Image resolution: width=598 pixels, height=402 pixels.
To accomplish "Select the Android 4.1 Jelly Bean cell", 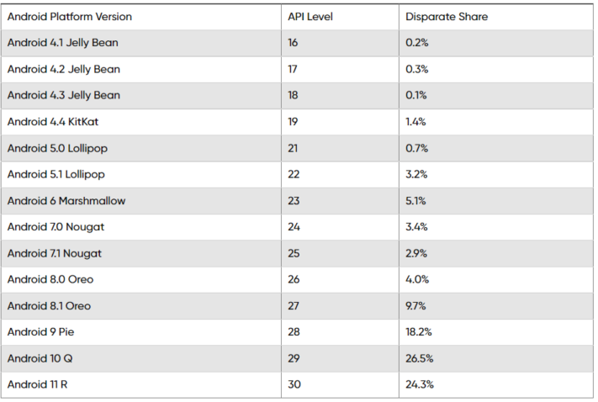I will pos(141,43).
